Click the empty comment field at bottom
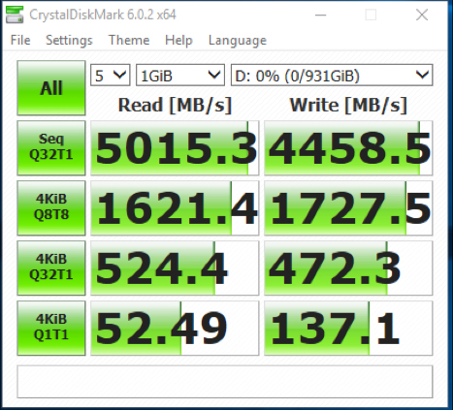 [x=225, y=382]
